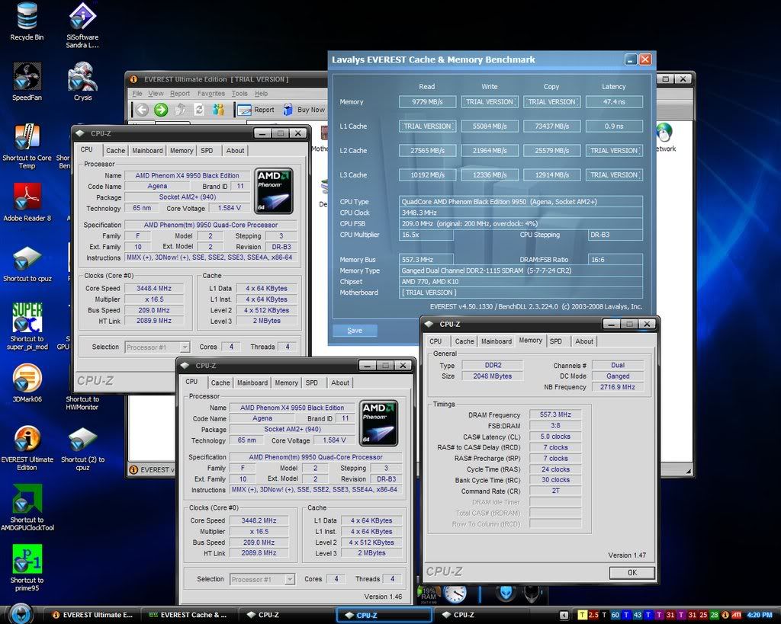Select the CPU tab in CPU-Z version 1.47 window

[435, 341]
